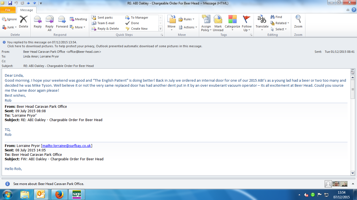This screenshot has width=357, height=200.
Task: Launch Firefox from the taskbar
Action: pyautogui.click(x=59, y=194)
